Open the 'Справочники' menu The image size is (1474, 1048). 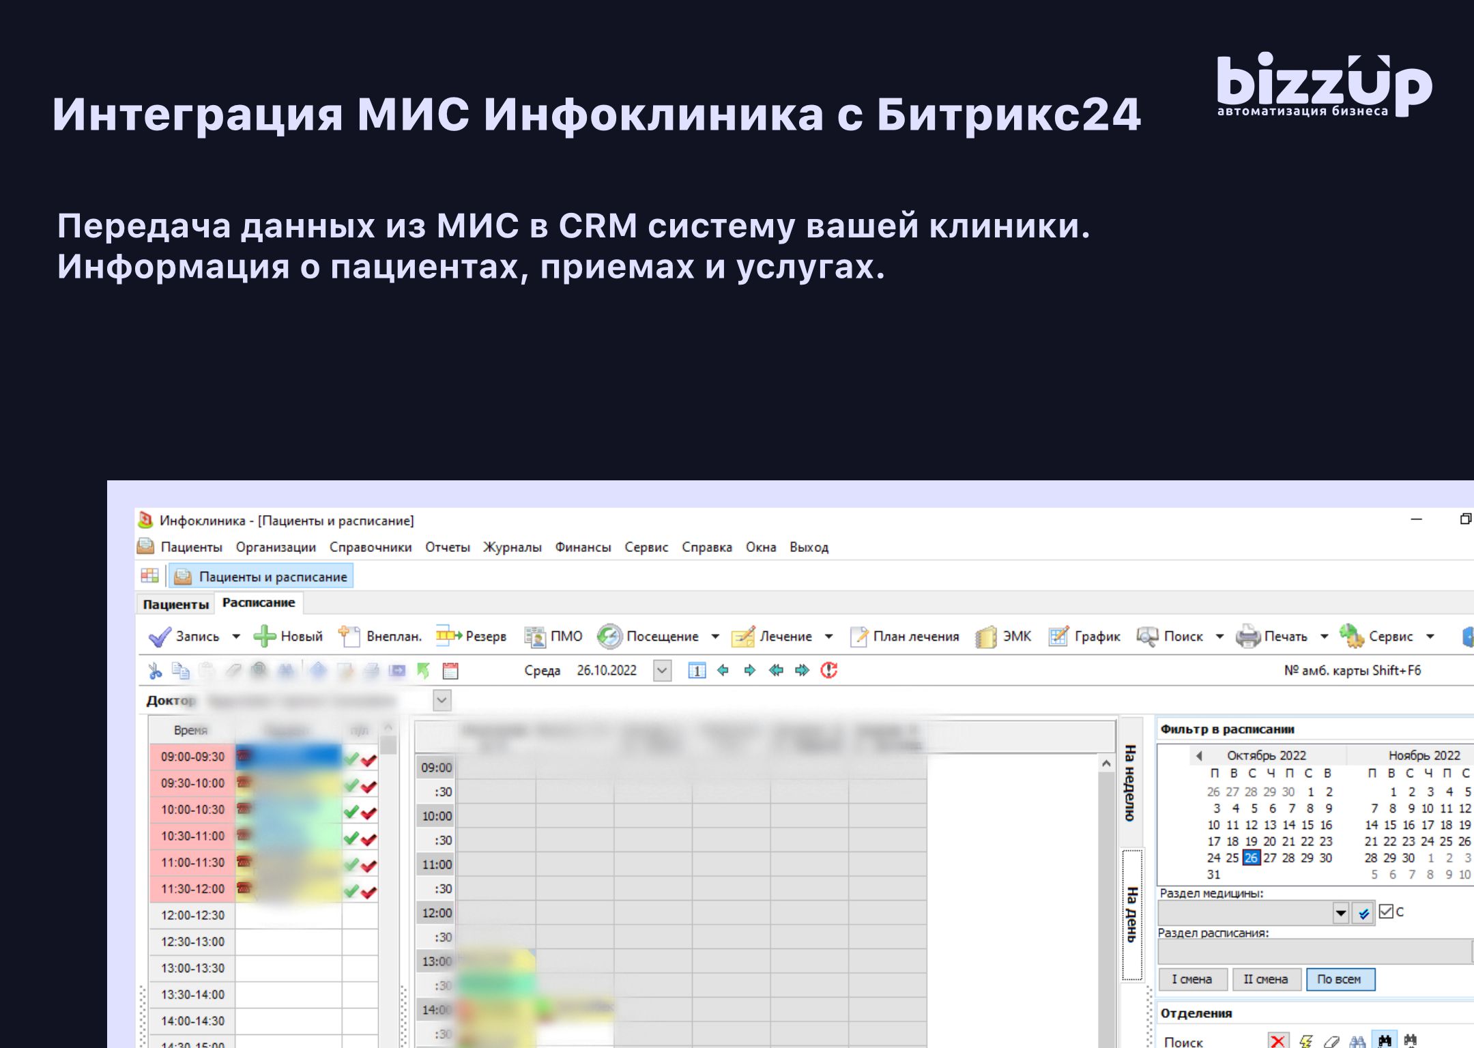tap(371, 547)
